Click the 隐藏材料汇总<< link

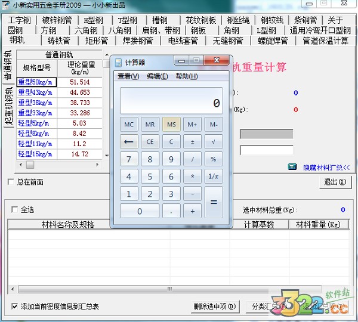click(x=326, y=168)
